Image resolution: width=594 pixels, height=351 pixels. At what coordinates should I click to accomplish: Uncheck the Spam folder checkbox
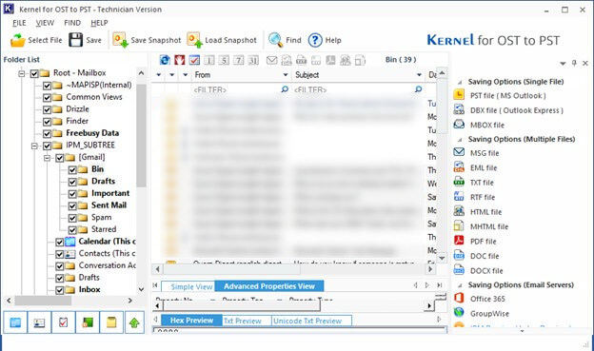[x=72, y=218]
